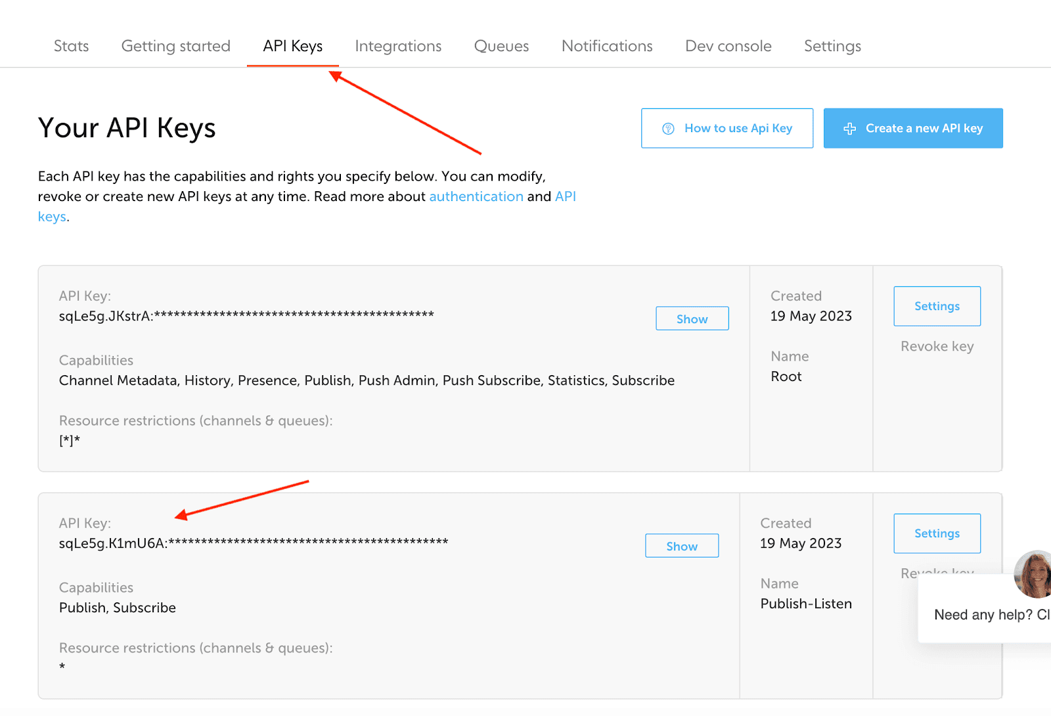
Task: Click the plus icon for new key
Action: coord(849,129)
